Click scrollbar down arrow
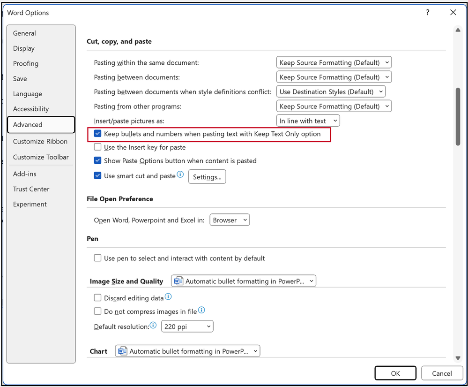This screenshot has width=468, height=387. (x=458, y=358)
